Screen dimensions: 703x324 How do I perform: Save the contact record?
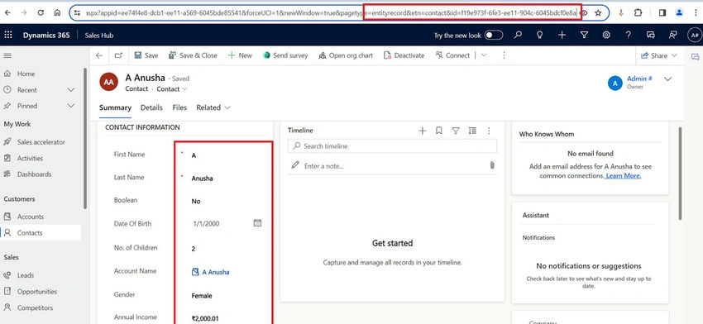[x=146, y=55]
